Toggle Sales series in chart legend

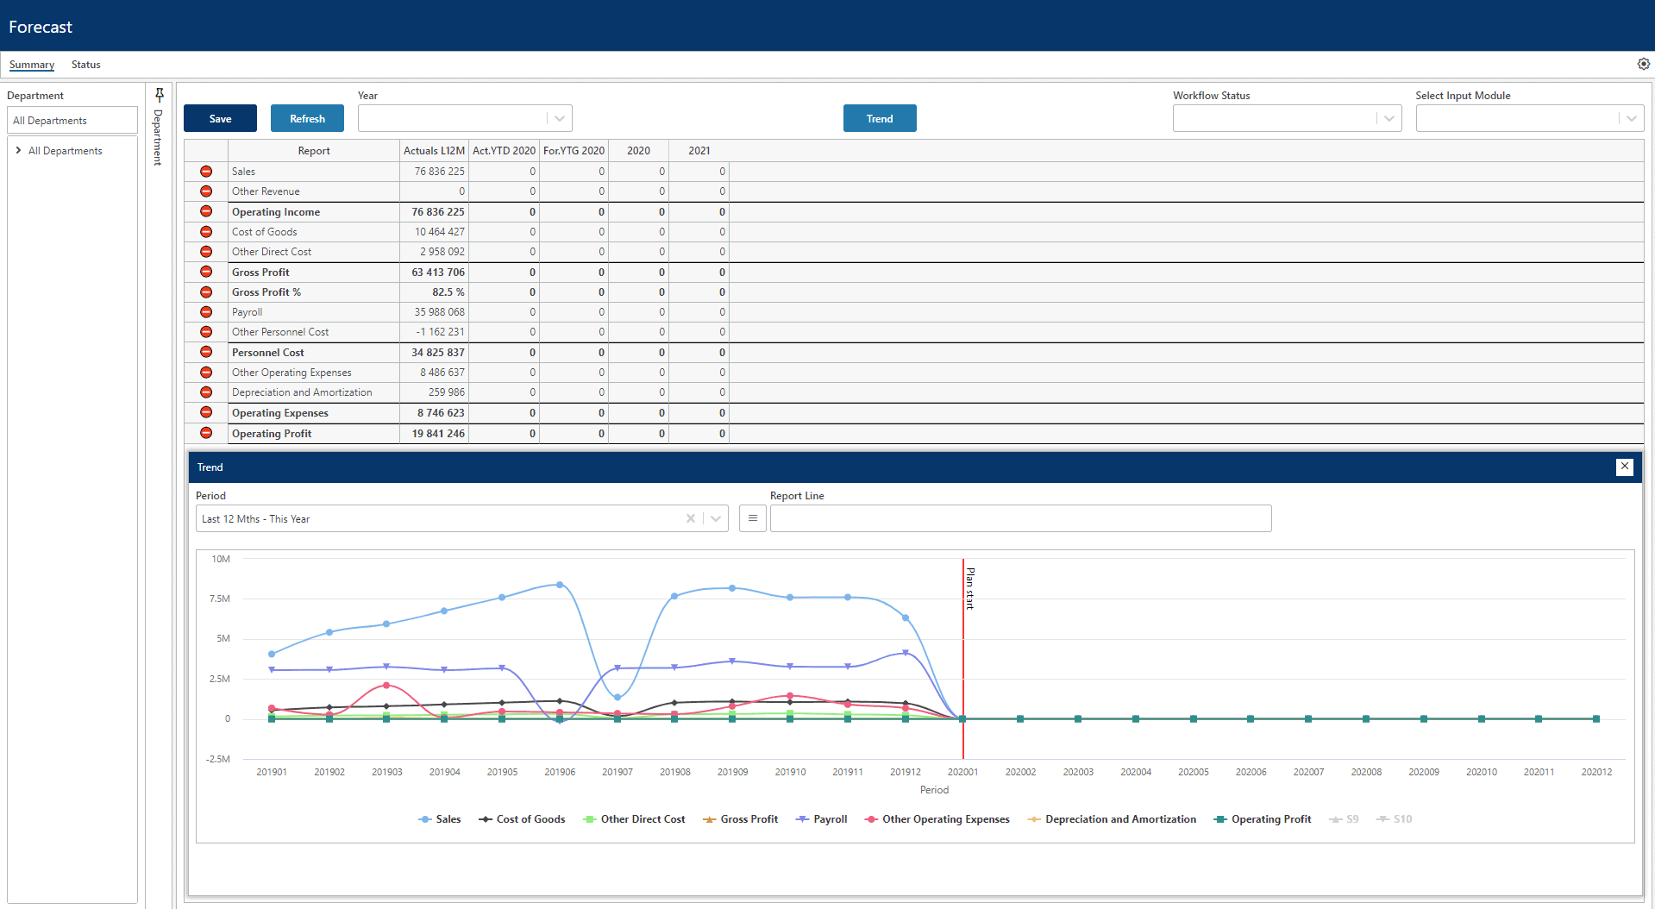[440, 819]
